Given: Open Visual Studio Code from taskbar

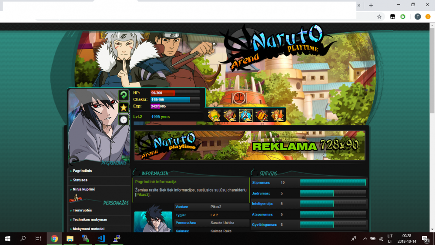Looking at the screenshot, I should pos(101,238).
